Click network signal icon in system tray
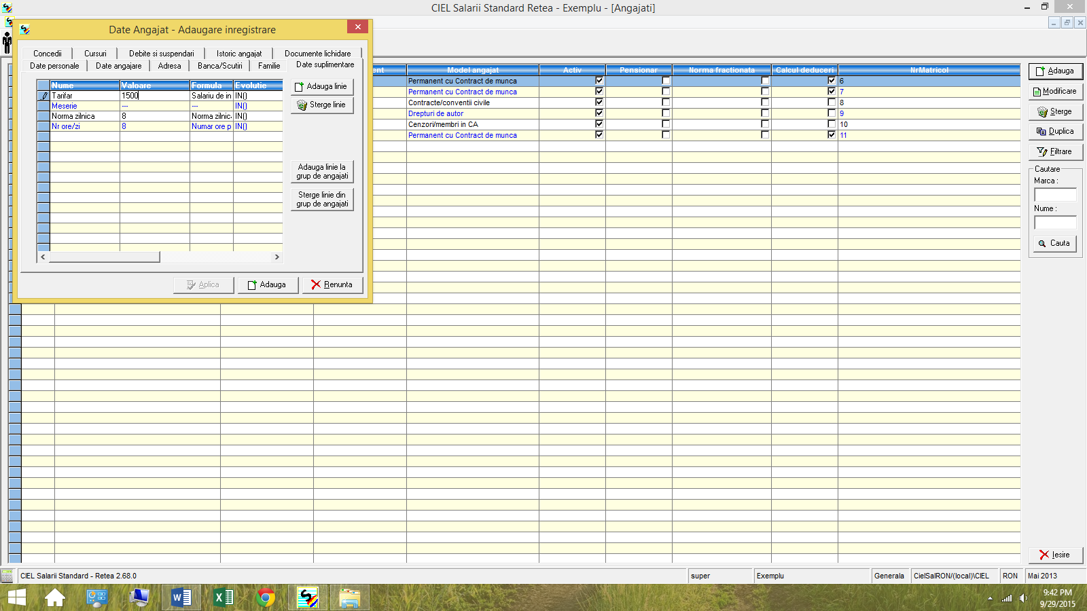Image resolution: width=1087 pixels, height=611 pixels. click(1007, 598)
